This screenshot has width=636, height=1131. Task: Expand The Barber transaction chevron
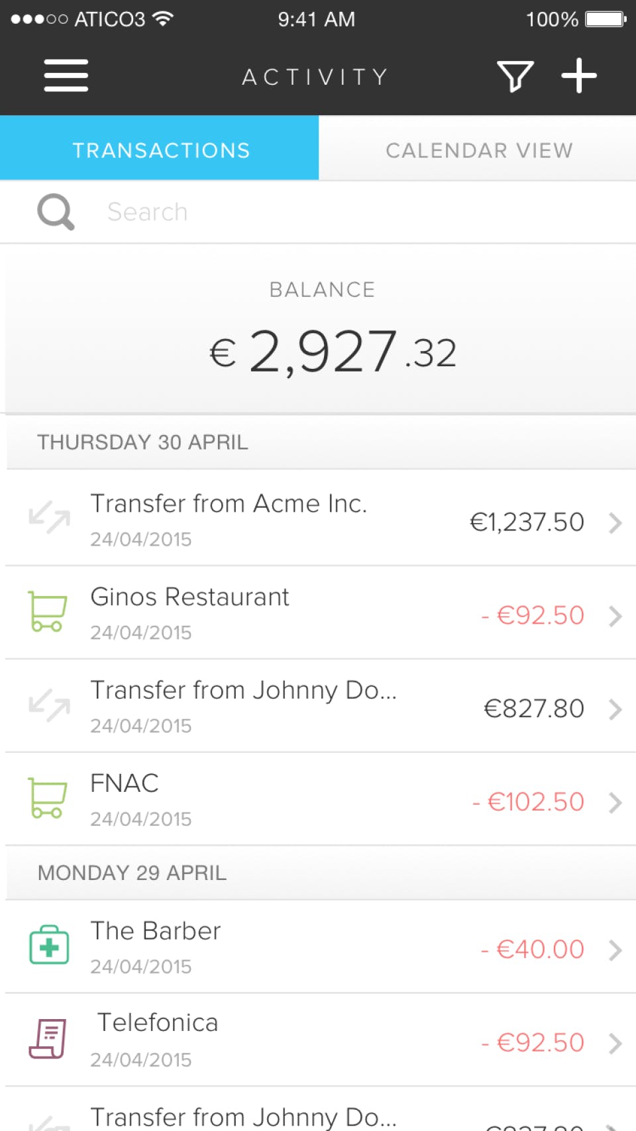tap(615, 950)
